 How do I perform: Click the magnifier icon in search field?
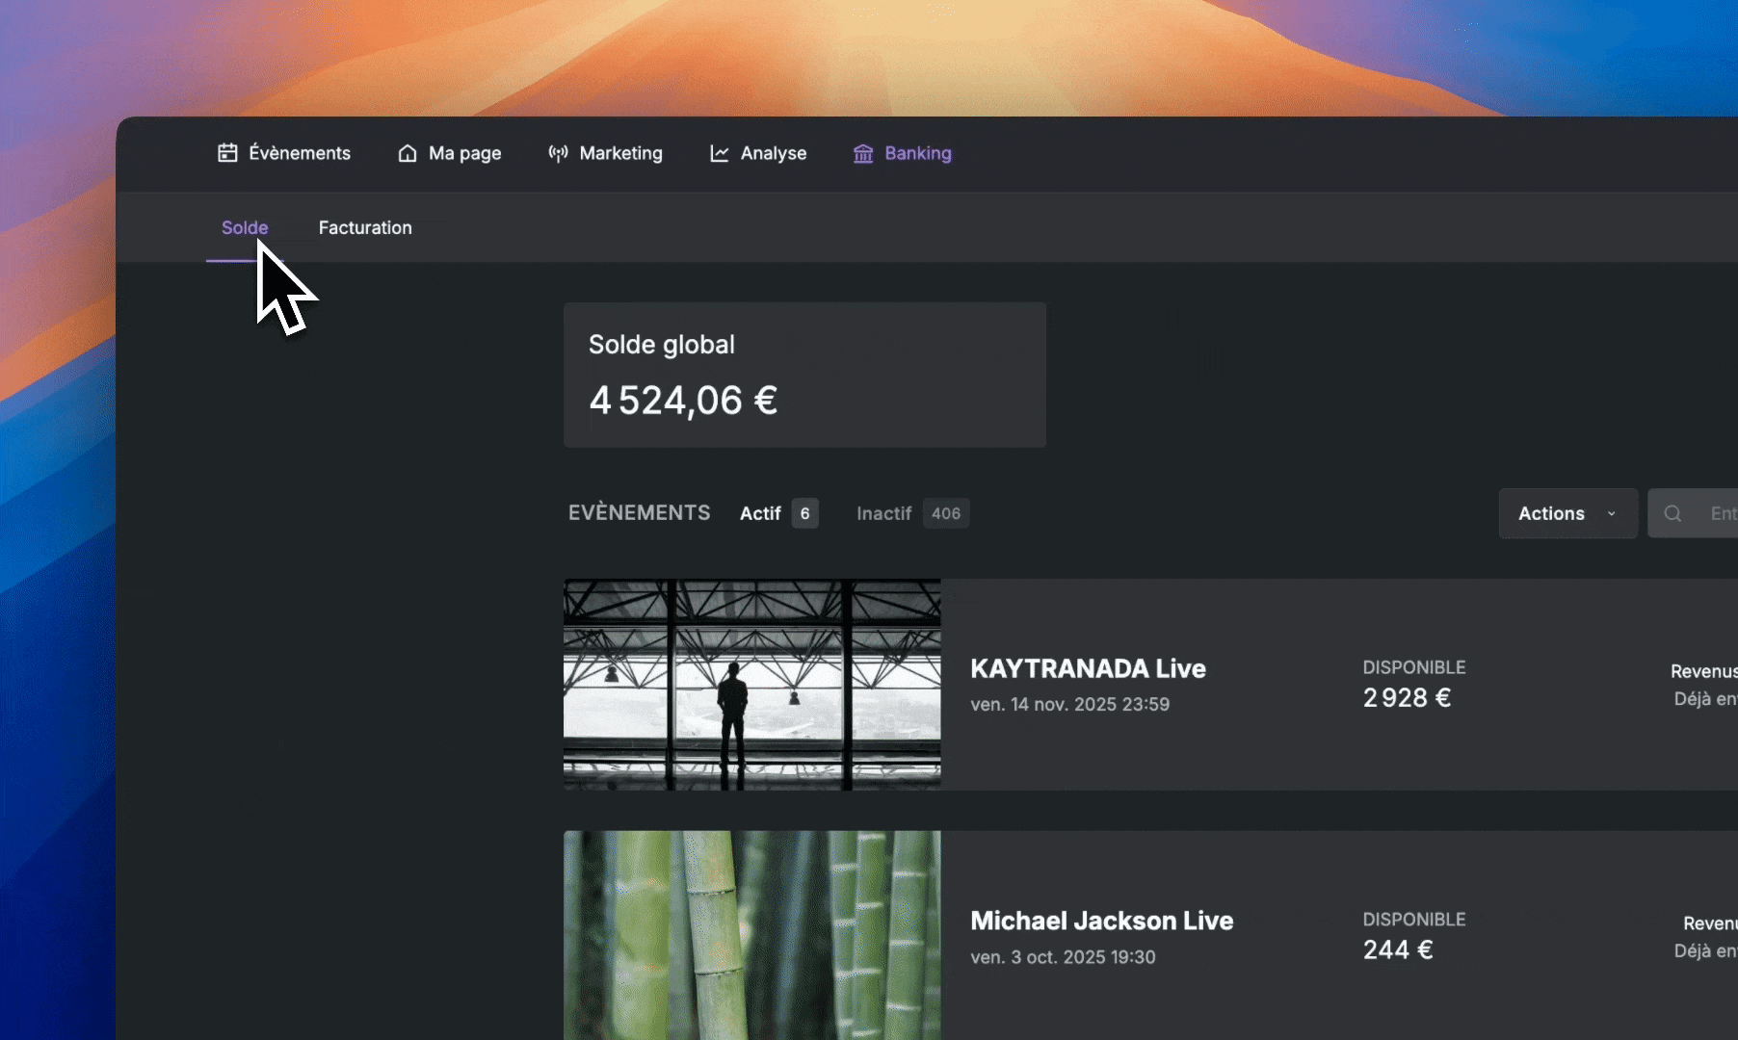[1673, 513]
